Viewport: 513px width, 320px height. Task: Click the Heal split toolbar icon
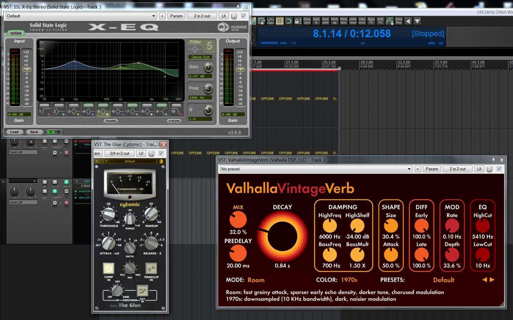(325, 21)
